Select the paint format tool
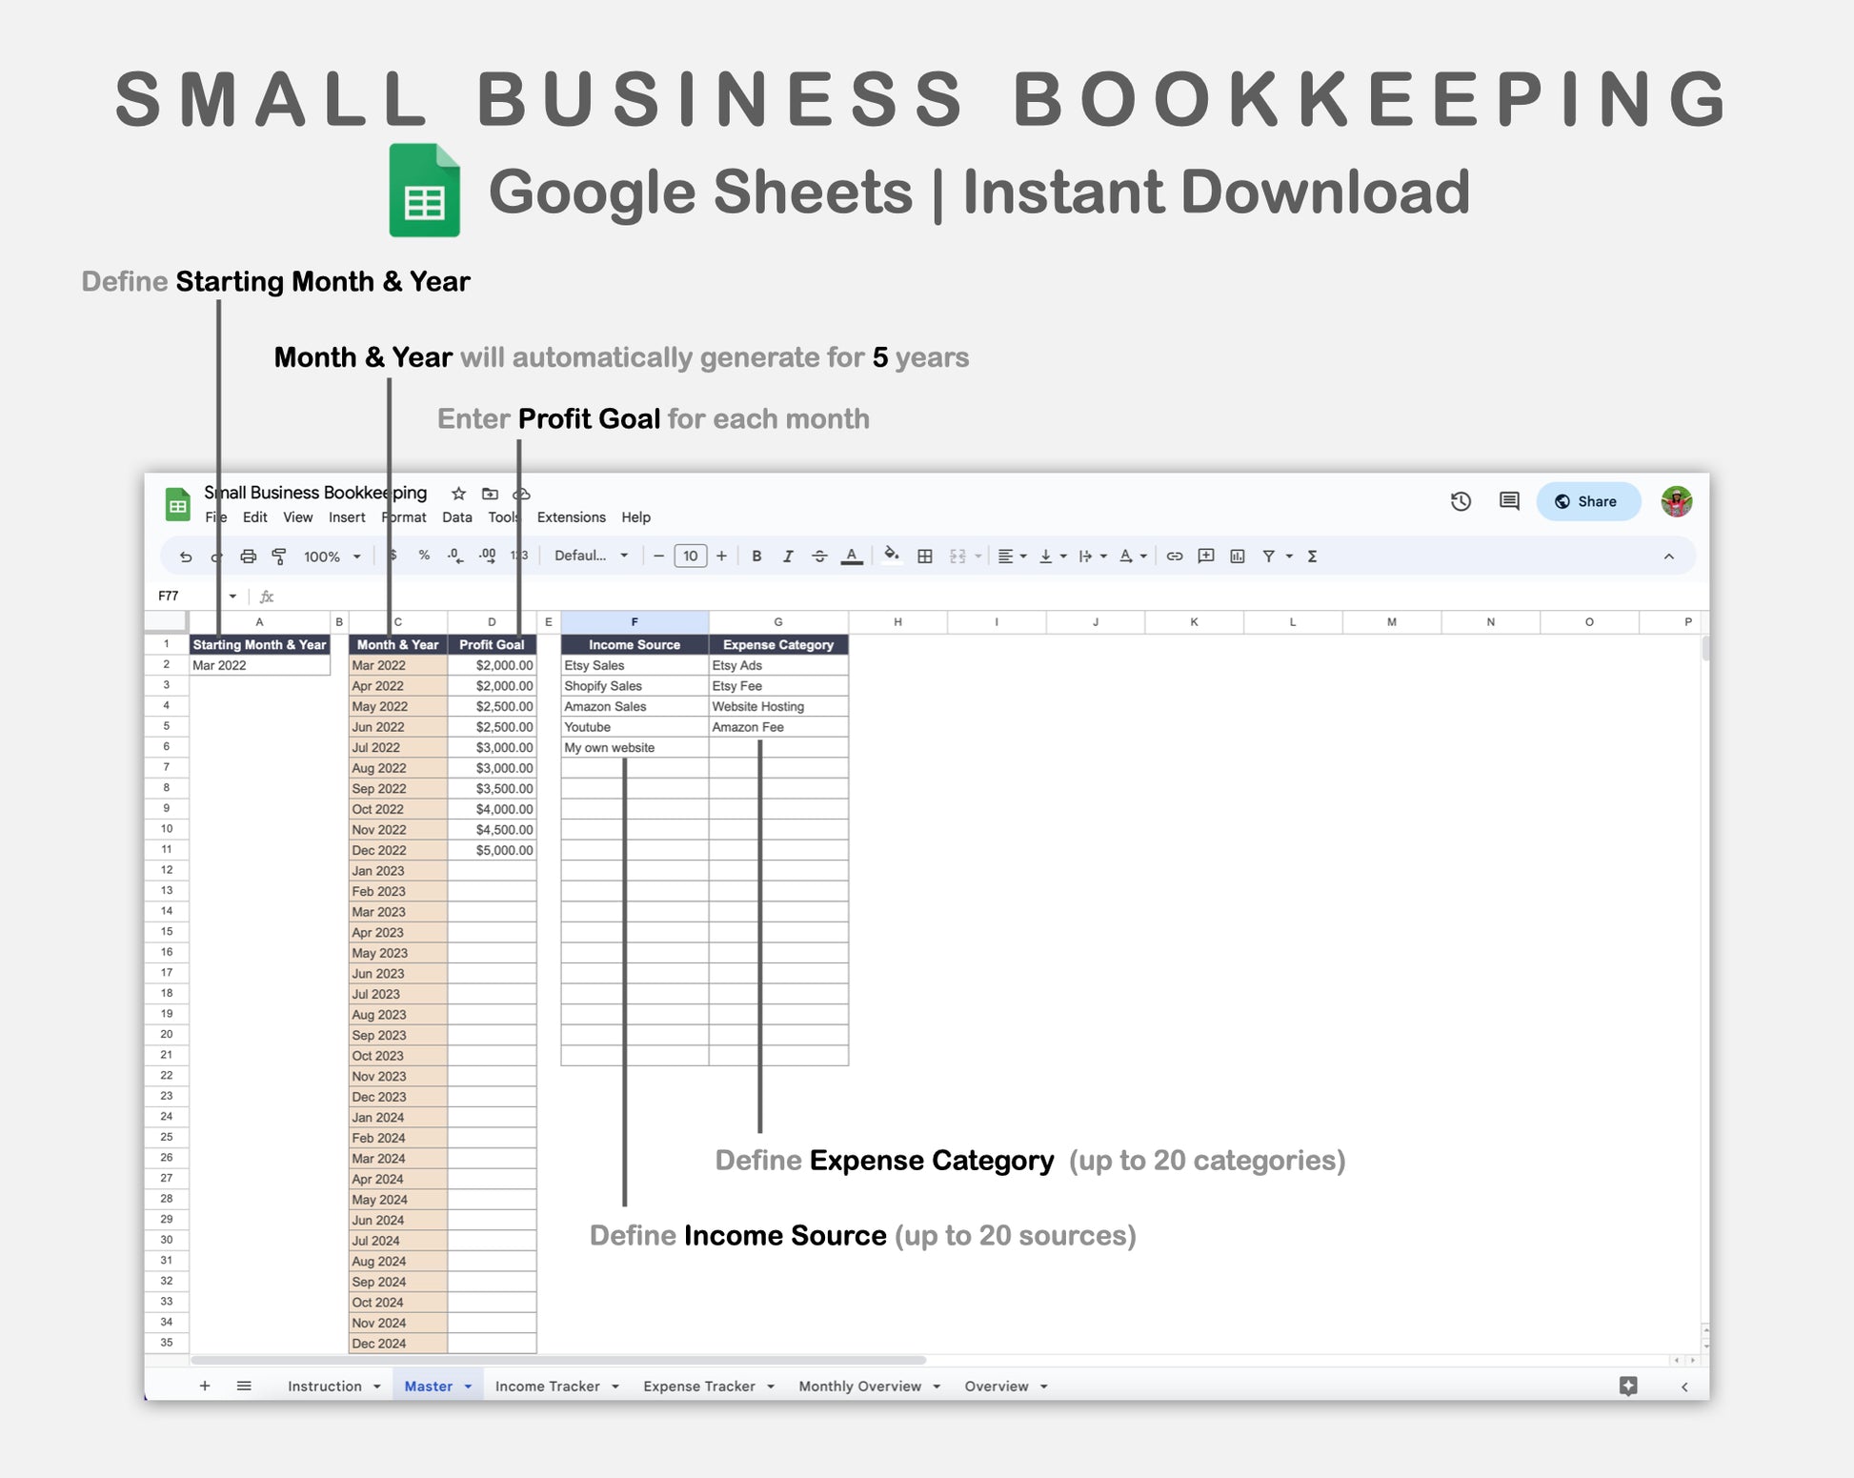The height and width of the screenshot is (1478, 1854). tap(279, 557)
